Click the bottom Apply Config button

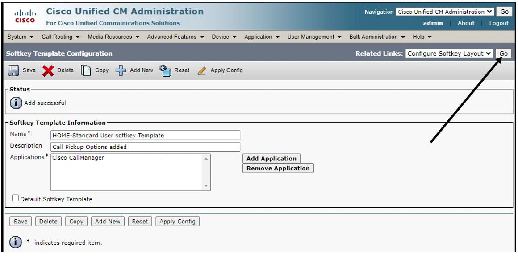coord(177,222)
